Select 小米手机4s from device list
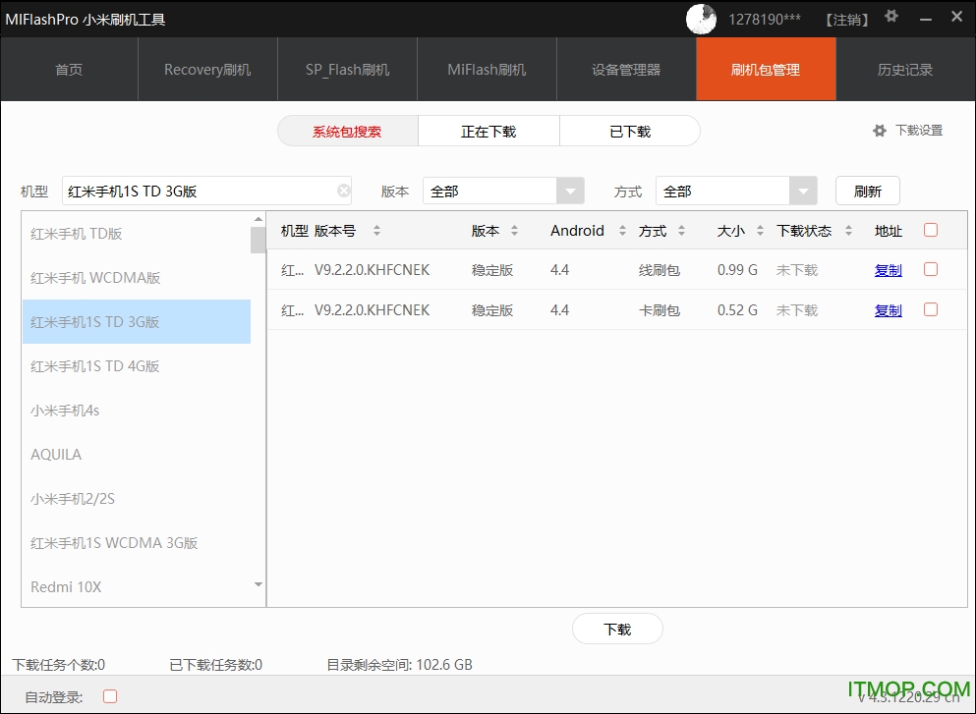The height and width of the screenshot is (714, 976). pos(65,410)
